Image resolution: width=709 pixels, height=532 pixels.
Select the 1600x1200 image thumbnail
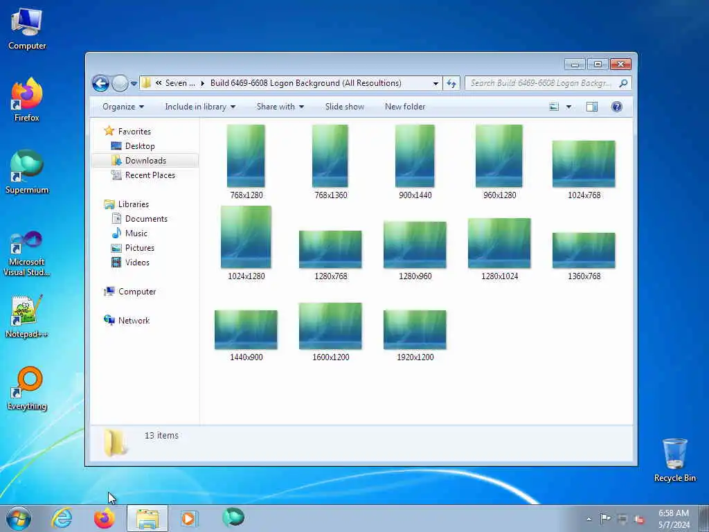(330, 326)
